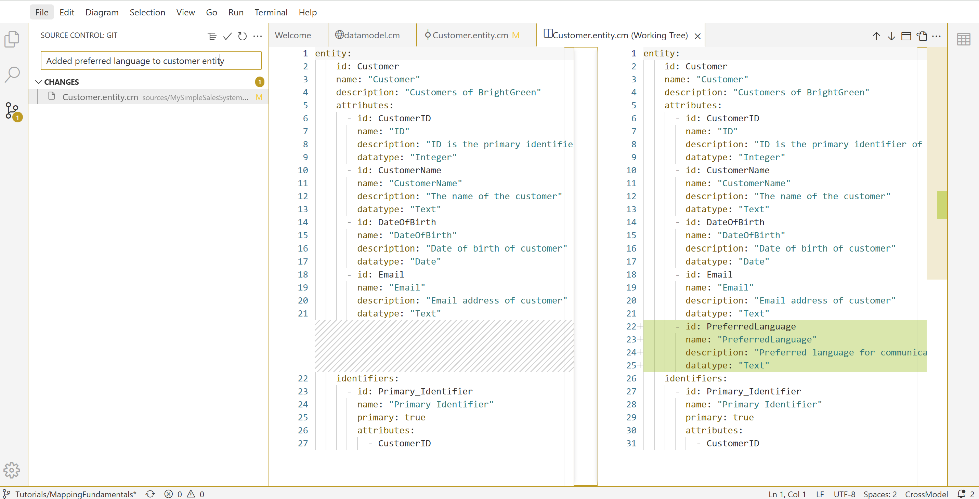Go to previous change arrow
The width and height of the screenshot is (979, 499).
point(876,36)
